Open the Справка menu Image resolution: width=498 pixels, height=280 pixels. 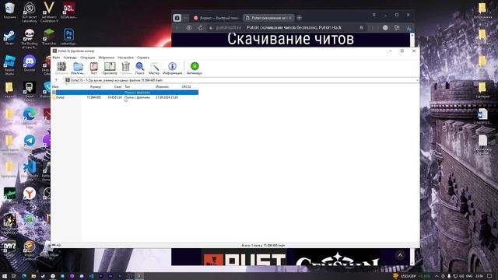[143, 58]
